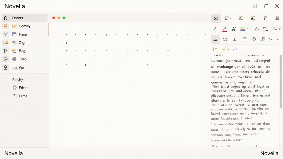Click the orange tree-structure icon
Screen dimensions: 283x159
point(215,50)
